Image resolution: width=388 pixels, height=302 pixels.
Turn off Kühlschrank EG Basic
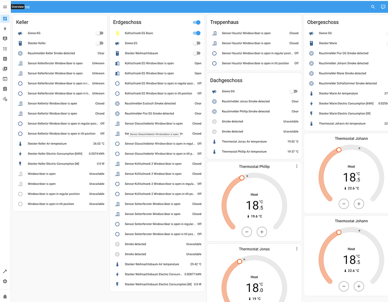click(x=196, y=33)
